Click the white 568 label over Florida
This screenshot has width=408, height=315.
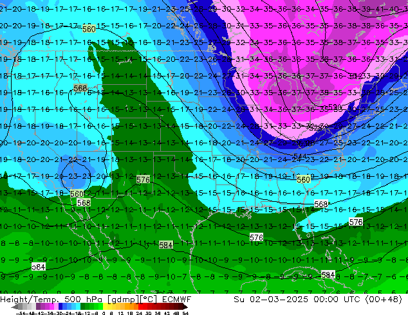tap(321, 204)
